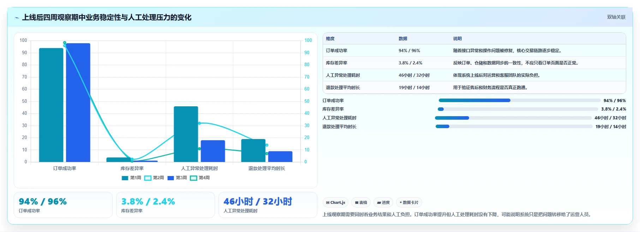This screenshot has height=232, width=640.
Task: Click the 人工异常处理耗时 progress bar
Action: tap(513, 118)
